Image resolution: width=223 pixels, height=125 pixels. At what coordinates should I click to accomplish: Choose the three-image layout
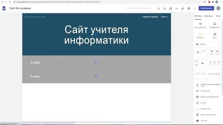point(215,63)
